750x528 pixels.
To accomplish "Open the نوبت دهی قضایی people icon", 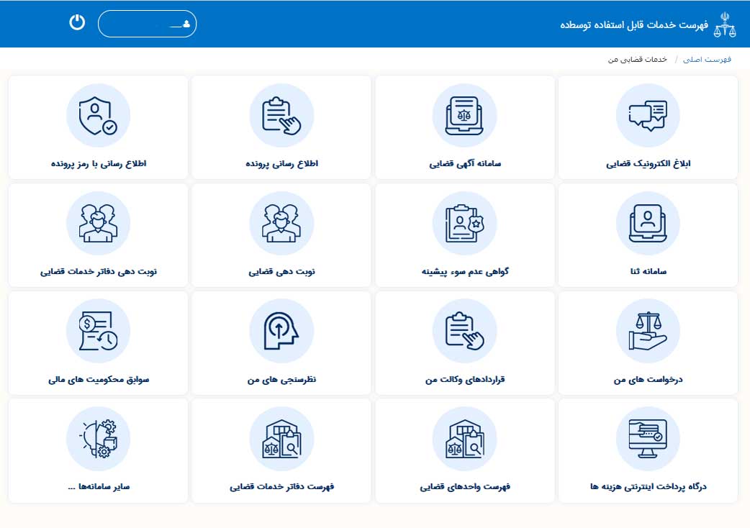I will click(281, 223).
